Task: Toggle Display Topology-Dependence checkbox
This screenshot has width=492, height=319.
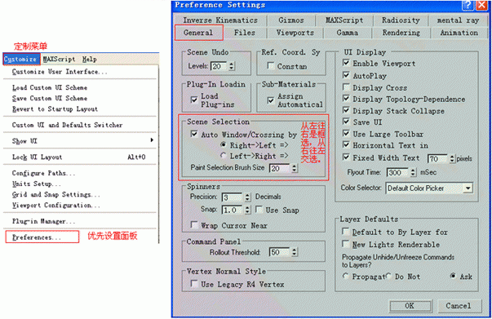Action: (346, 99)
